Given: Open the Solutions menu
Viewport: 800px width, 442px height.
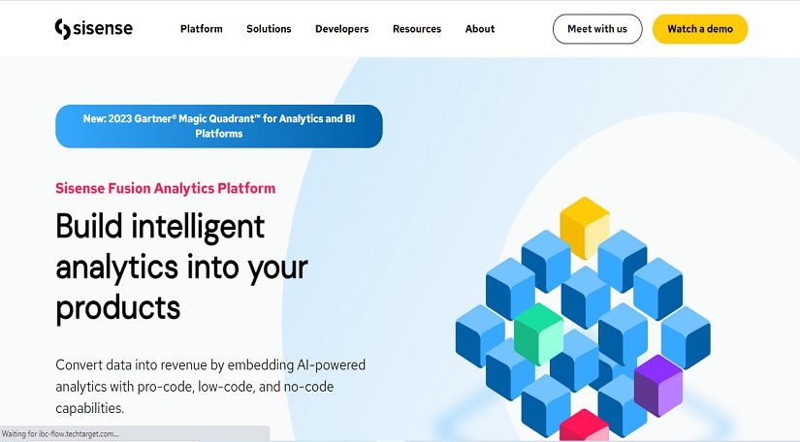Looking at the screenshot, I should 269,29.
